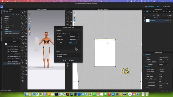Viewport: 173px width, 97px height.
Task: Select the Lara Croft avatar file
Action: click(13, 49)
